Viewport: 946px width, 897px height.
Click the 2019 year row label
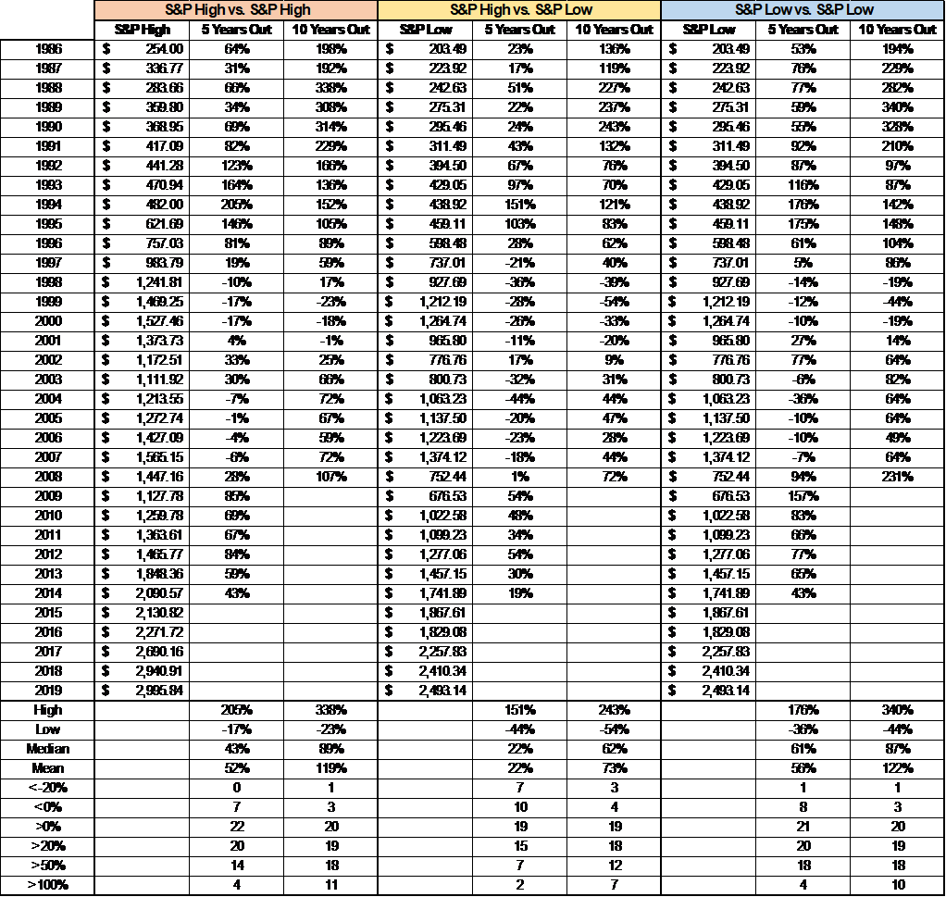pos(47,691)
